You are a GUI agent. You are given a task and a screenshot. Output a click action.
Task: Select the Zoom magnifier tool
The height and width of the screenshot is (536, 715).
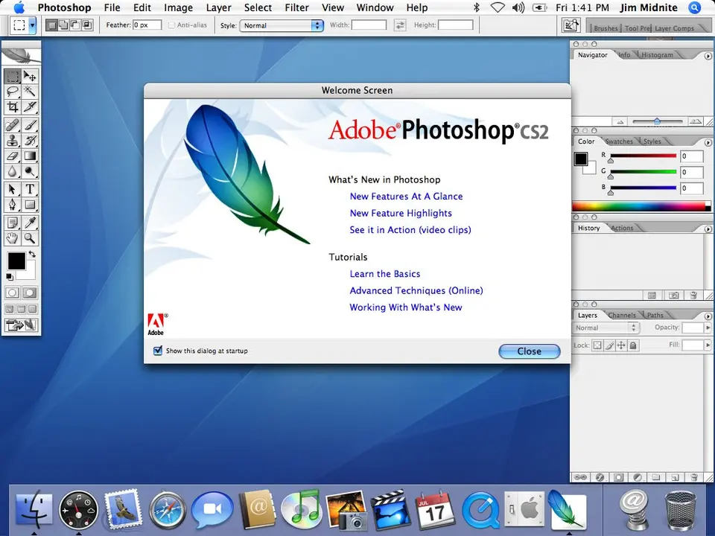[x=30, y=238]
